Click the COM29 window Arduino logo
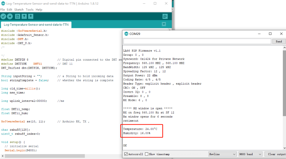Image resolution: width=286 pixels, height=159 pixels. (x=126, y=34)
